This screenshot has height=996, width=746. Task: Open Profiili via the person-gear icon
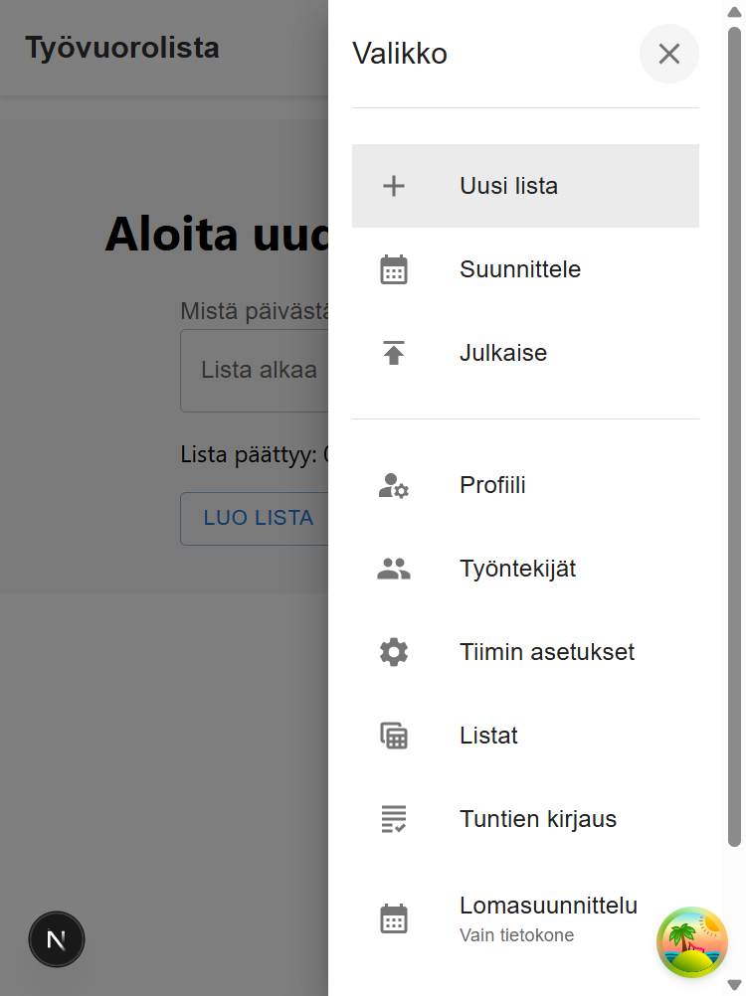[394, 485]
